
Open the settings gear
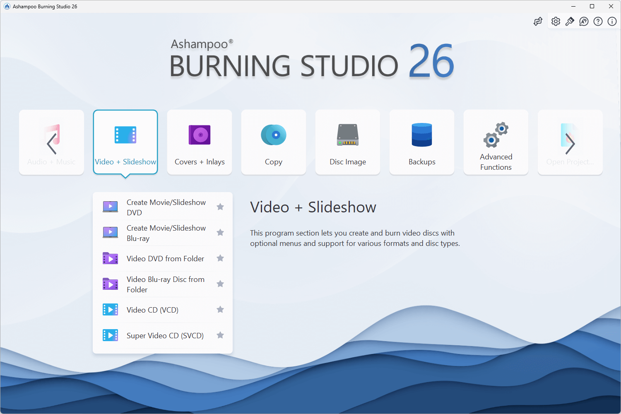[556, 21]
